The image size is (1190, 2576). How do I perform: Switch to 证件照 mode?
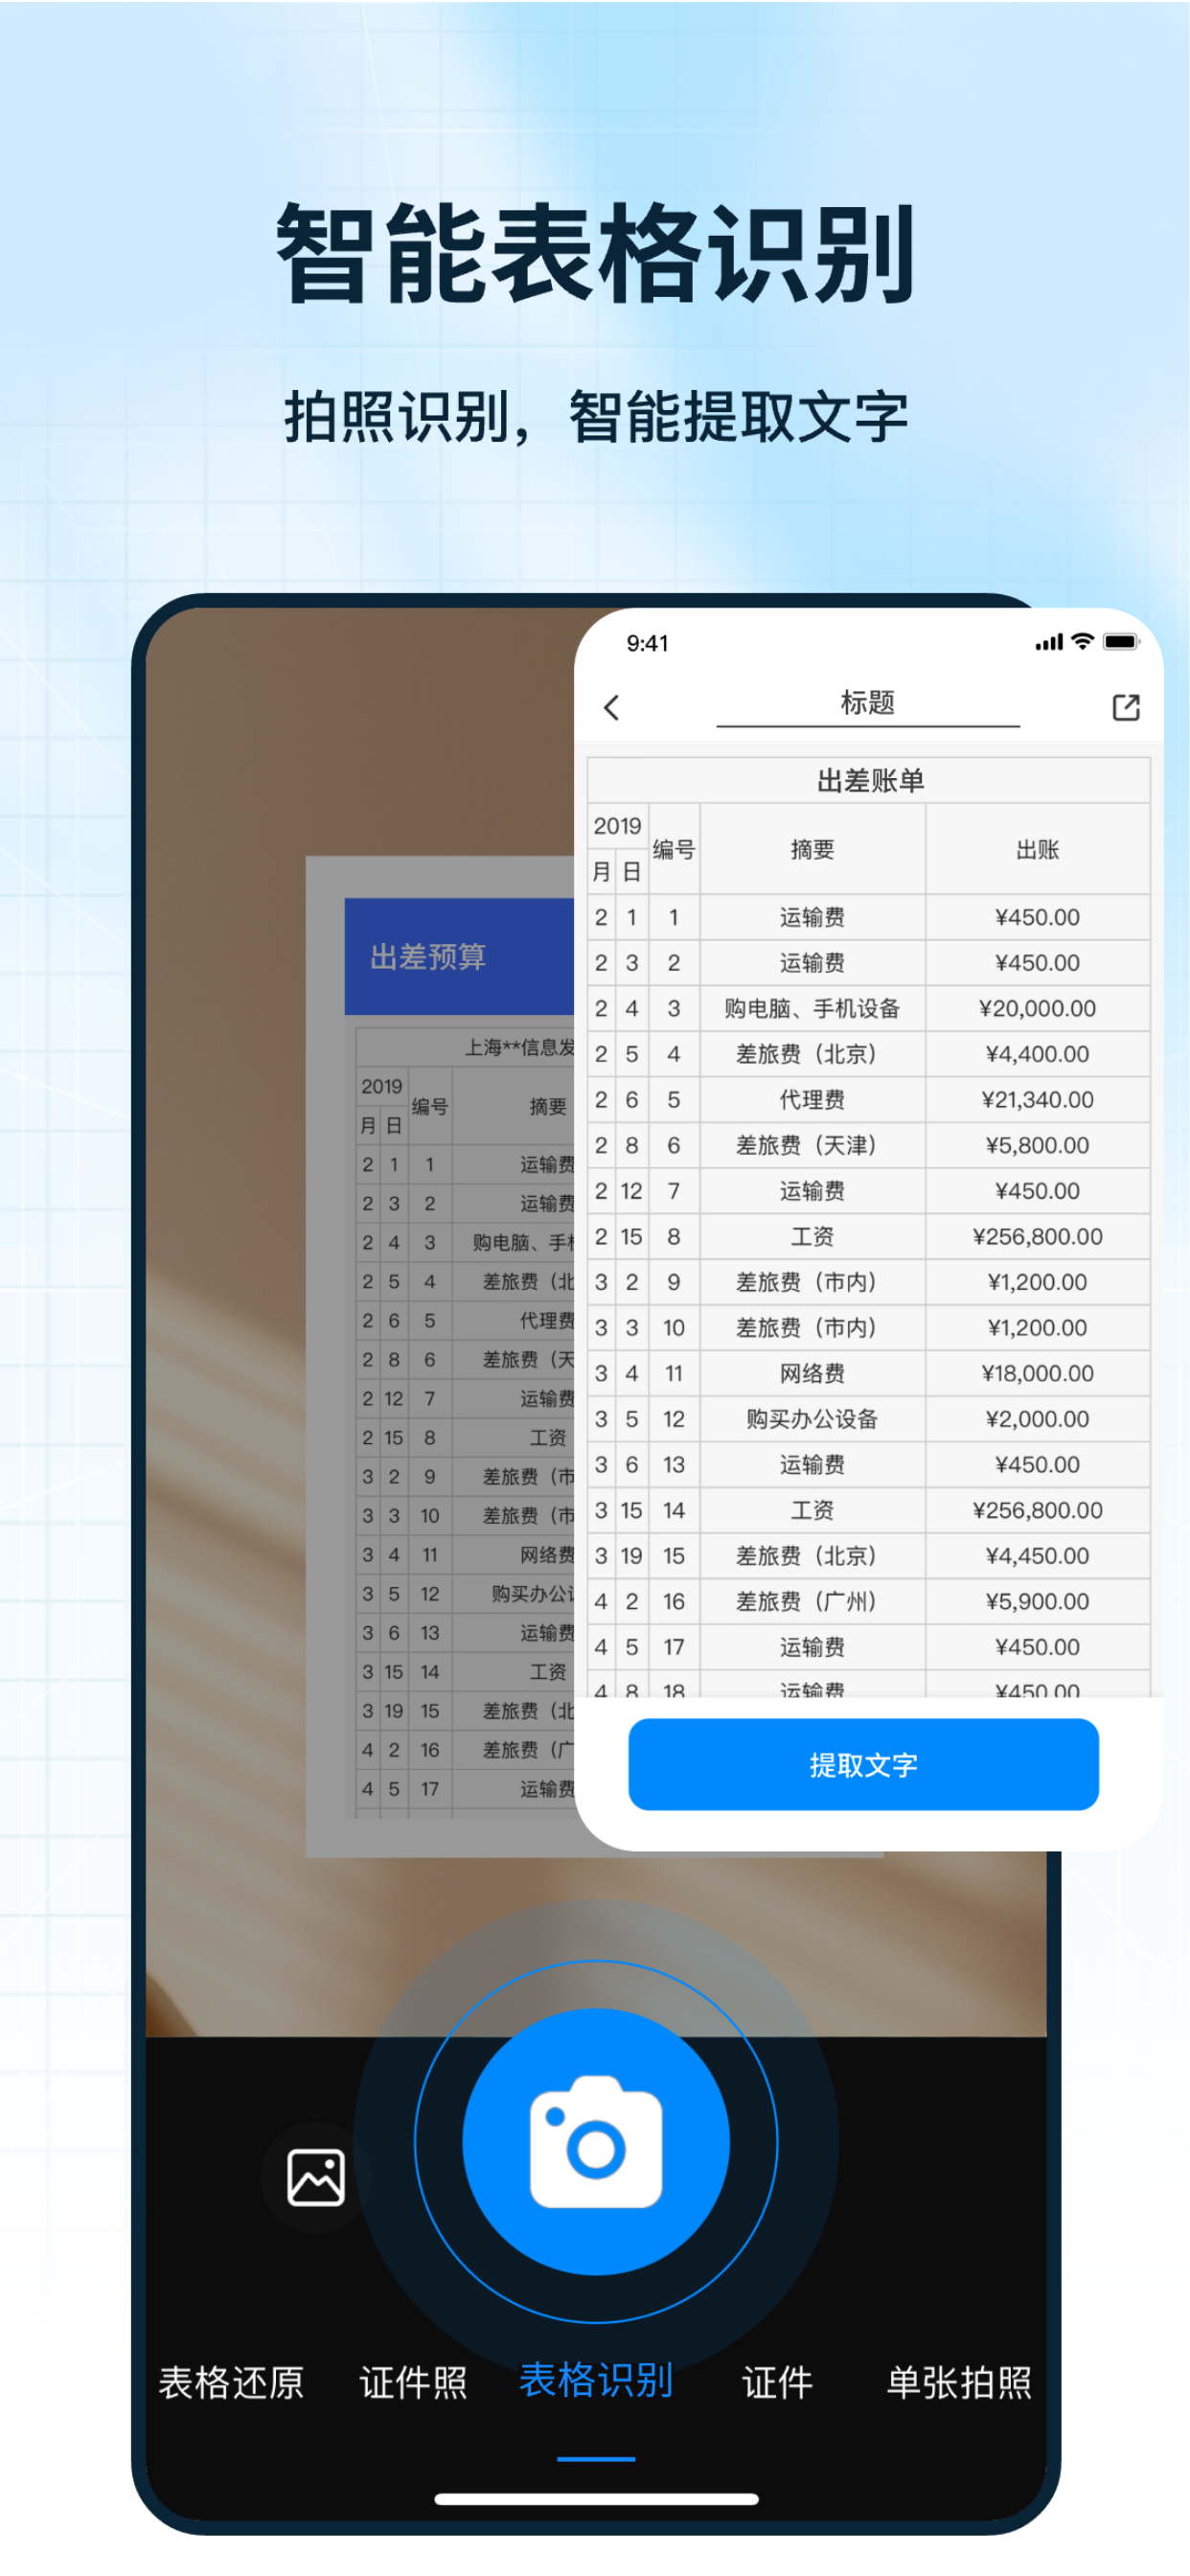pyautogui.click(x=413, y=2382)
